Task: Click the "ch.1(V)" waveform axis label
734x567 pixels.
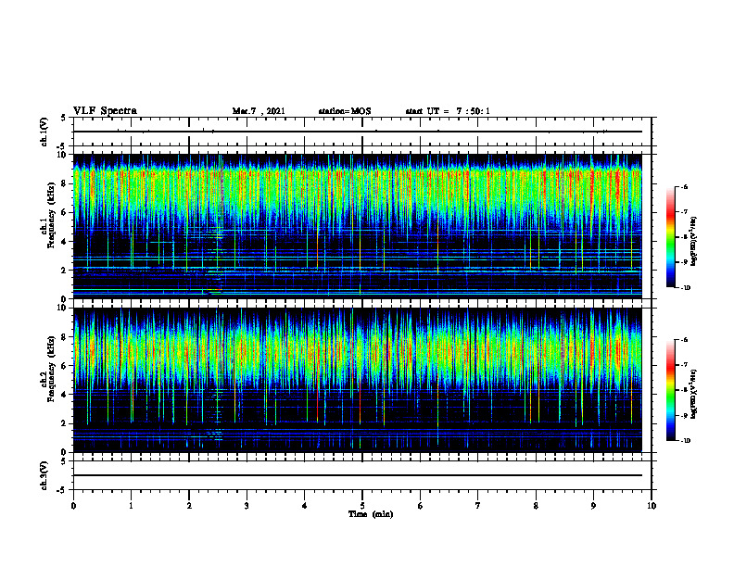Action: (44, 132)
